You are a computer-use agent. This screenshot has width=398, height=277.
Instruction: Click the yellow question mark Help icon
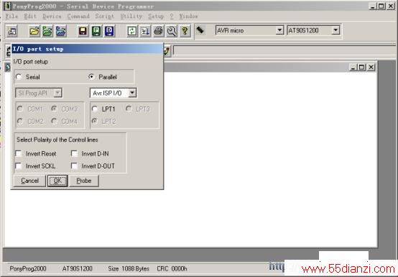[185, 31]
